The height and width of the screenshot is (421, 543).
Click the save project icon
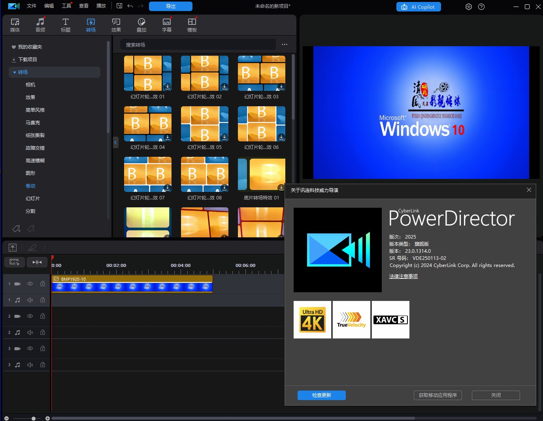coord(119,6)
